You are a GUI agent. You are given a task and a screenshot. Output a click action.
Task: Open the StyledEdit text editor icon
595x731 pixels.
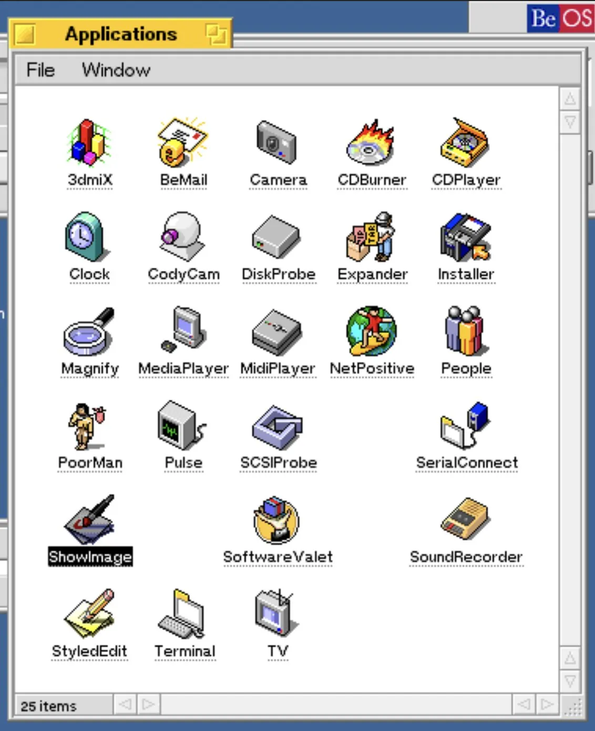(x=89, y=613)
